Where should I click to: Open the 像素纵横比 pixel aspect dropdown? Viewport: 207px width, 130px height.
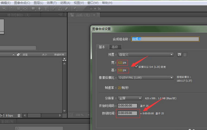pos(145,78)
